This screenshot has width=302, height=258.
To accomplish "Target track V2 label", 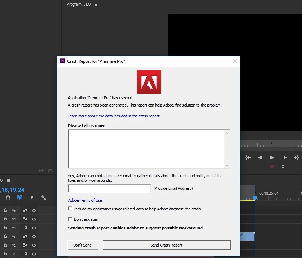I will 14,245.
